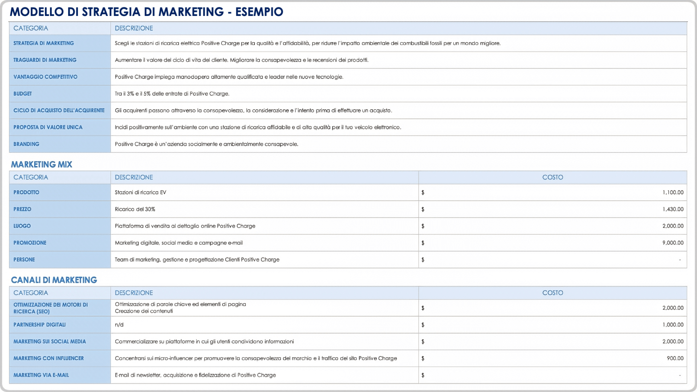Viewport: 697px width, 392px height.
Task: Click the cost value 1,430.00
Action: click(x=673, y=209)
